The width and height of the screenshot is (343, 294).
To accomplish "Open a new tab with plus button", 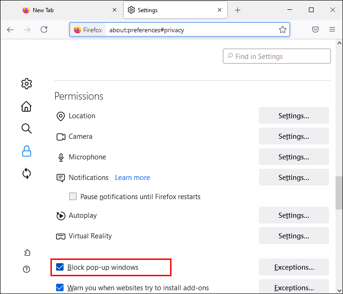I will pos(238,10).
